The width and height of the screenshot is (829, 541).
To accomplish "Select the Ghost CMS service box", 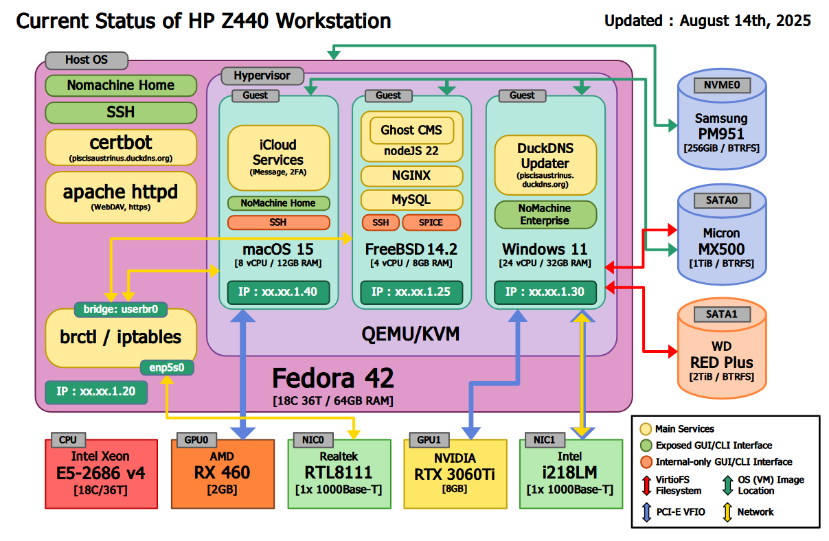I will (x=411, y=130).
